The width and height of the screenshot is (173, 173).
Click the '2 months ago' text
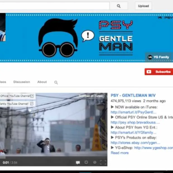(154, 101)
